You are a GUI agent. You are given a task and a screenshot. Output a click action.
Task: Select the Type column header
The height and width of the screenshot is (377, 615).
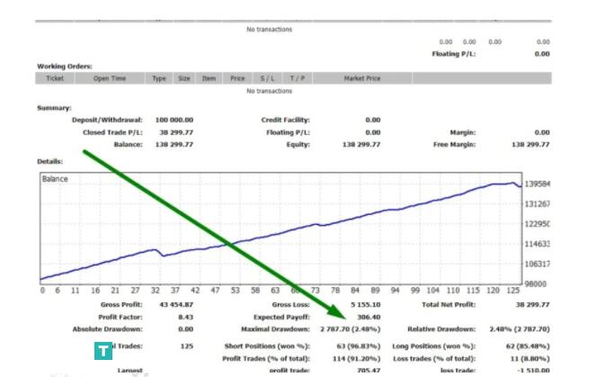tap(159, 78)
